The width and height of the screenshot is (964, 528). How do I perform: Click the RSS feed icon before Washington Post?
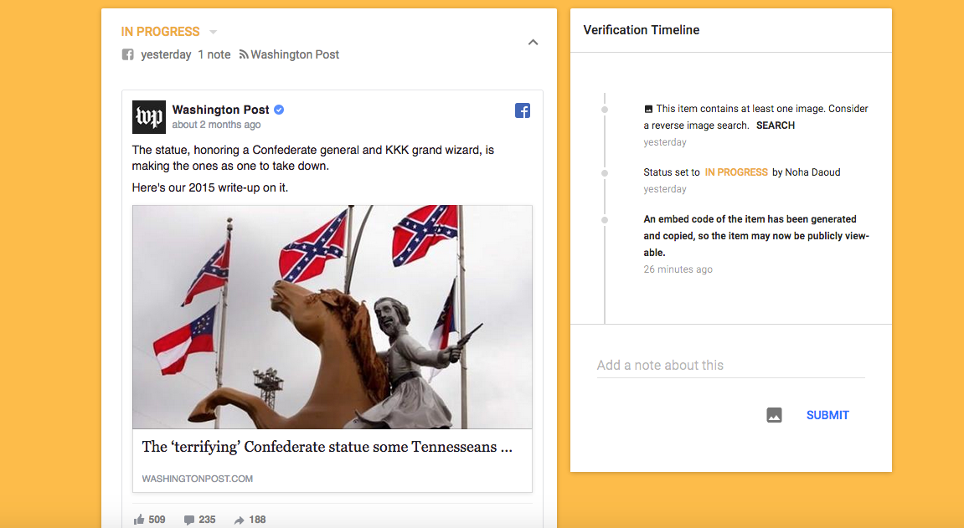click(x=244, y=54)
